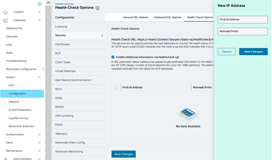The image size is (272, 160).
Task: Open NCP in the Configuration list
Action: (78, 53)
